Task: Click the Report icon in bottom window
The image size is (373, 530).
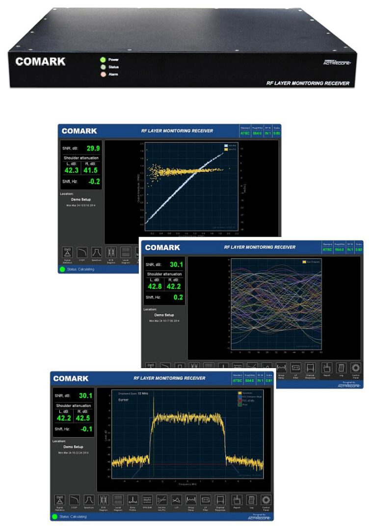Action: (237, 500)
